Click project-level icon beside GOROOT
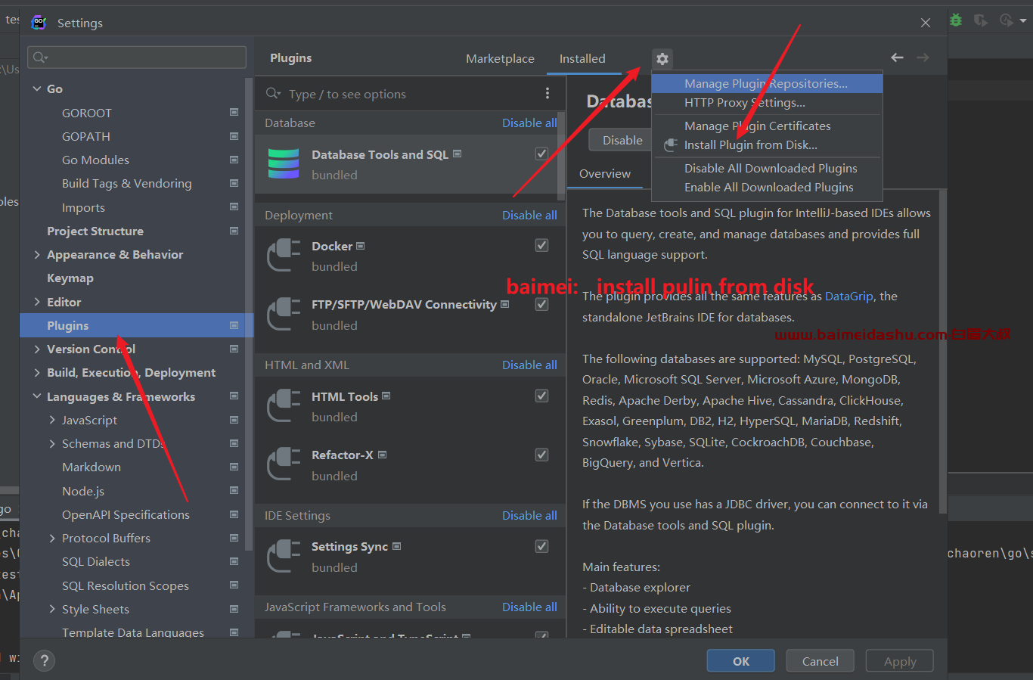The image size is (1033, 680). click(234, 113)
